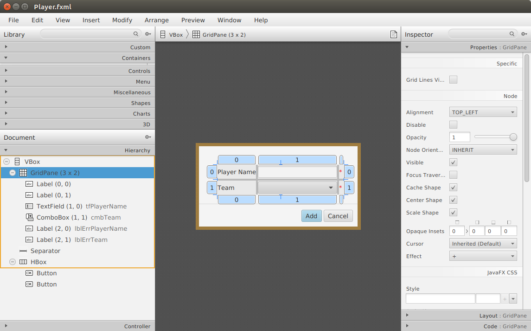Open the Library panel gear menu
Viewport: 531px width, 331px height.
click(148, 34)
